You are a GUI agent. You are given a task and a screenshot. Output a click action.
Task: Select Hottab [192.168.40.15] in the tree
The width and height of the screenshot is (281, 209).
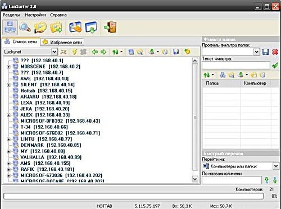point(46,91)
